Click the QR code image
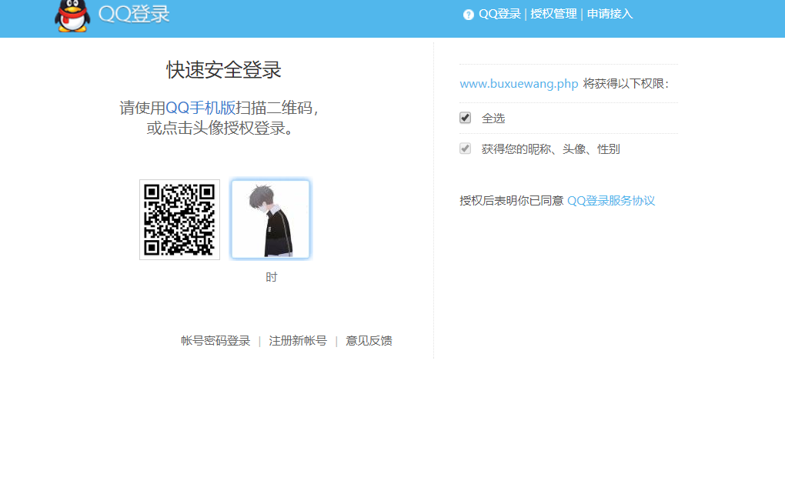 tap(180, 220)
